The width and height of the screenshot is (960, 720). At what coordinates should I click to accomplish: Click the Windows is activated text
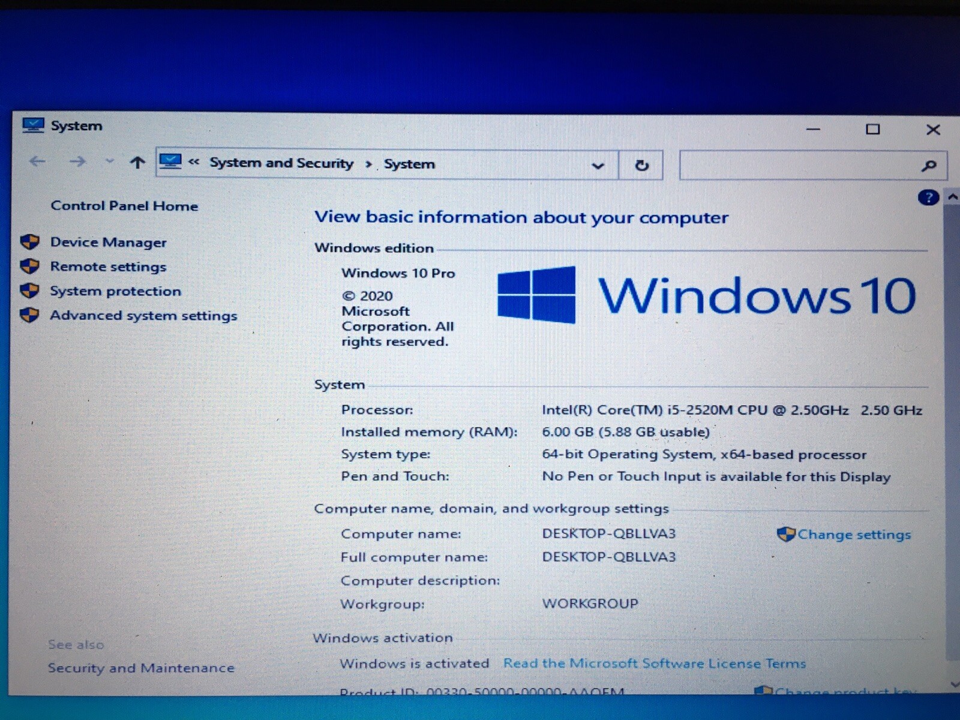(415, 664)
